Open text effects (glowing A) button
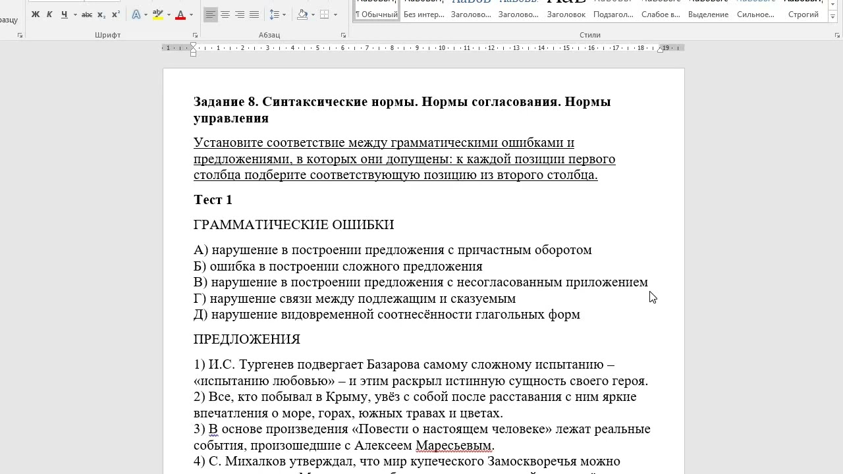 136,14
